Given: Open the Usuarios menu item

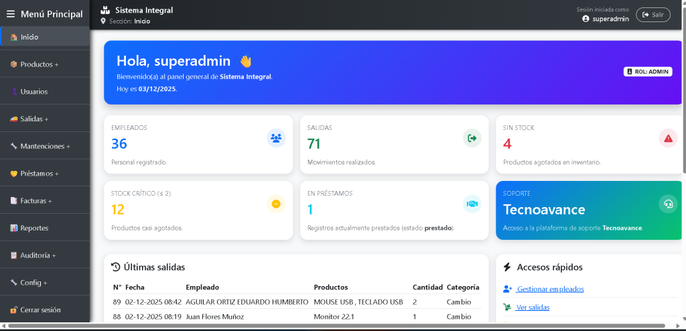Looking at the screenshot, I should tap(33, 91).
